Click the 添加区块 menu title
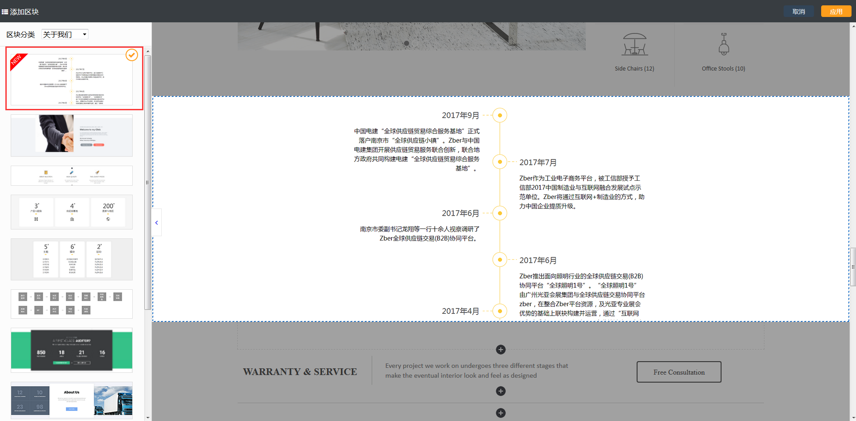The height and width of the screenshot is (421, 856). (24, 11)
